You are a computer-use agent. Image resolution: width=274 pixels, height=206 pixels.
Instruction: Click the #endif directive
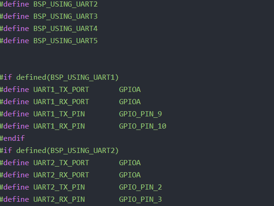tap(12, 138)
